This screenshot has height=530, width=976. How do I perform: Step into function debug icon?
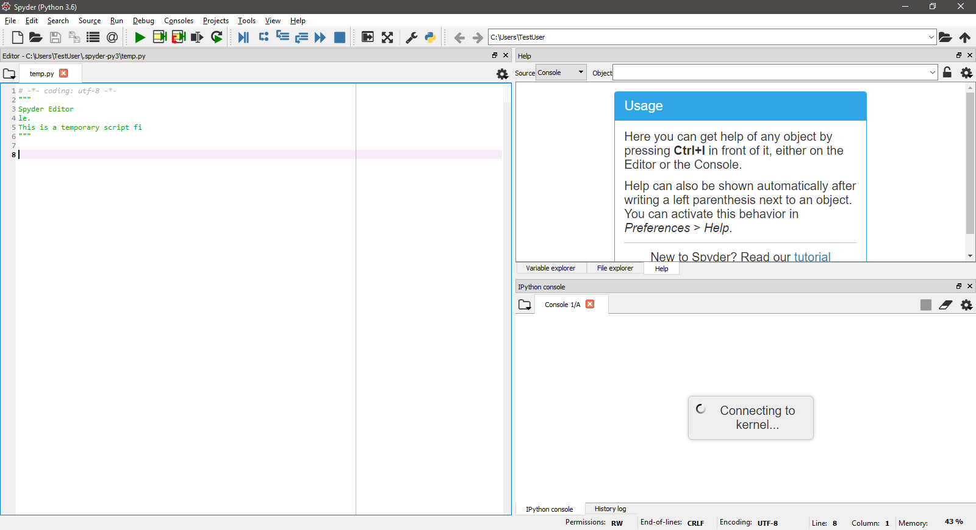pos(282,37)
